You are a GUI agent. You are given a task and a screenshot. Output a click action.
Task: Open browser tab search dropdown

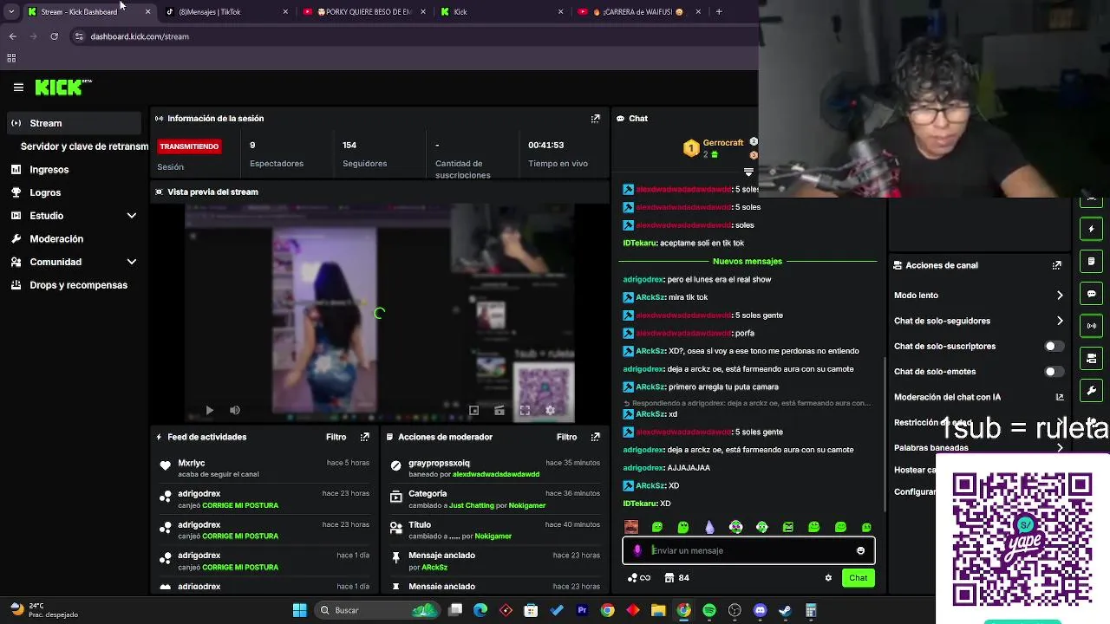pos(10,12)
